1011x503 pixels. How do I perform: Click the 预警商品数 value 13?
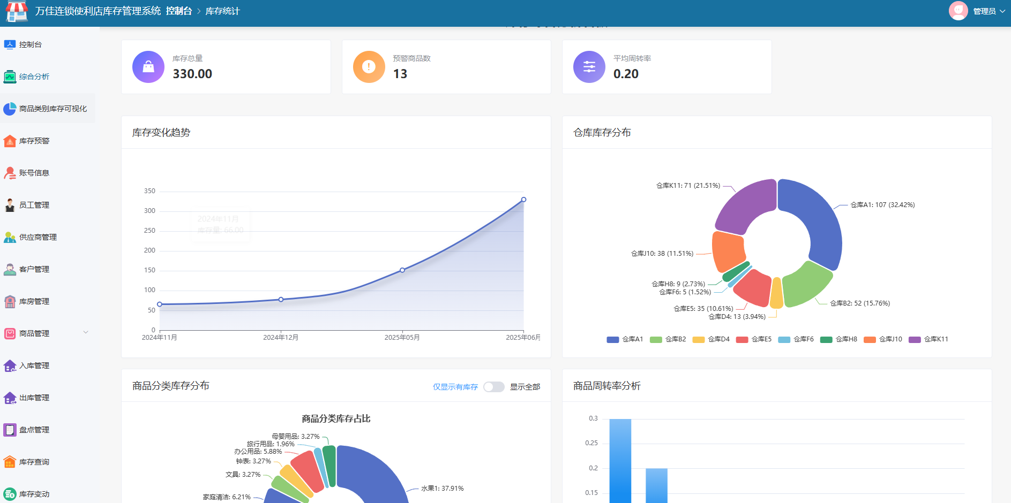400,74
